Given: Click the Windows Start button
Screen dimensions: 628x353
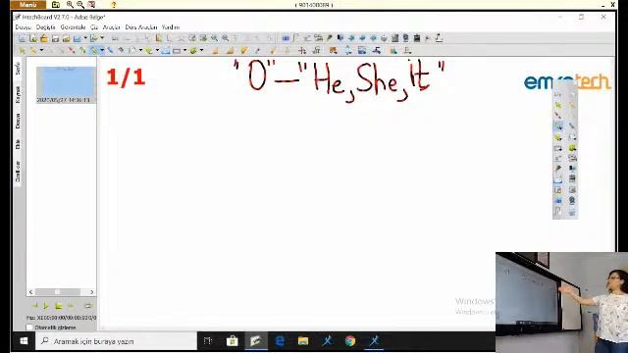Looking at the screenshot, I should point(24,341).
